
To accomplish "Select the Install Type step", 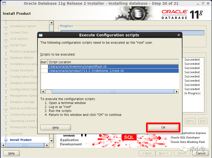I will [18, 45].
